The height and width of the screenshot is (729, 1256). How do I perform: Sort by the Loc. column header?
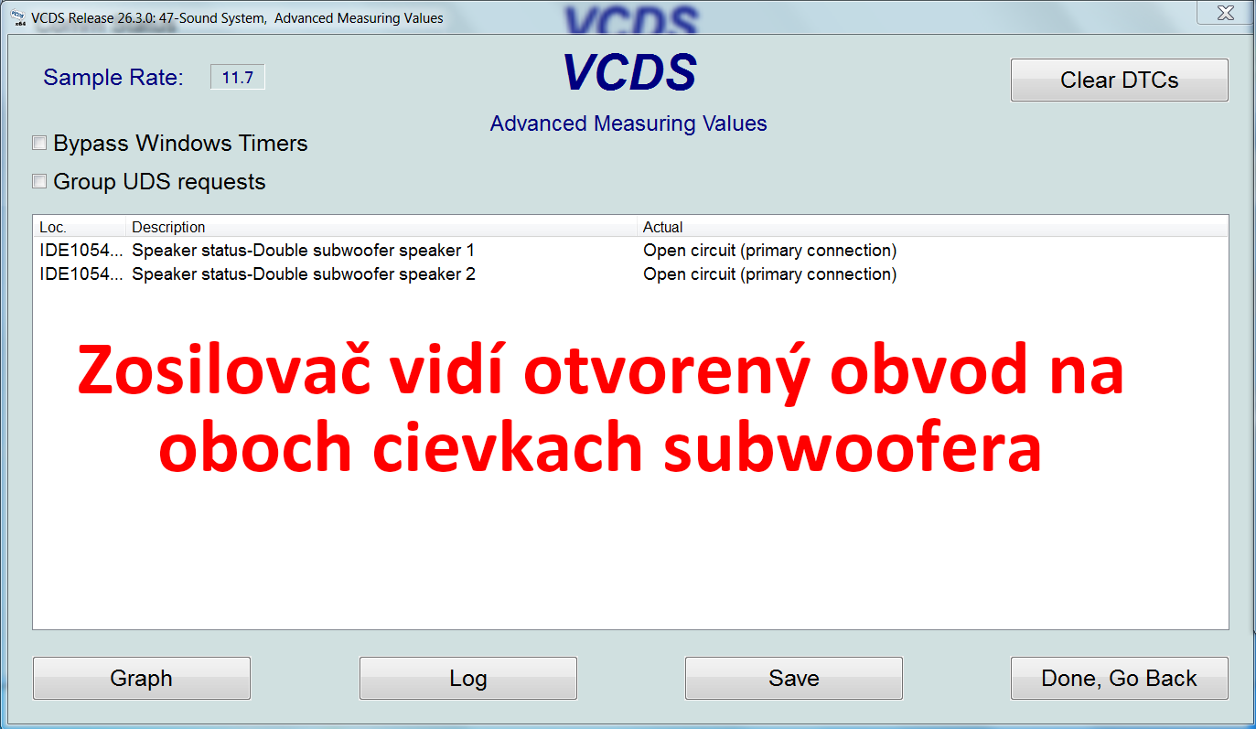pos(80,227)
